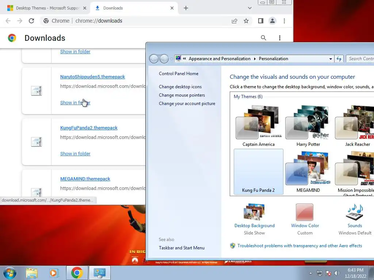Screen dimensions: 374x280
Task: Toggle Chrome side panel icon
Action: pos(261,21)
